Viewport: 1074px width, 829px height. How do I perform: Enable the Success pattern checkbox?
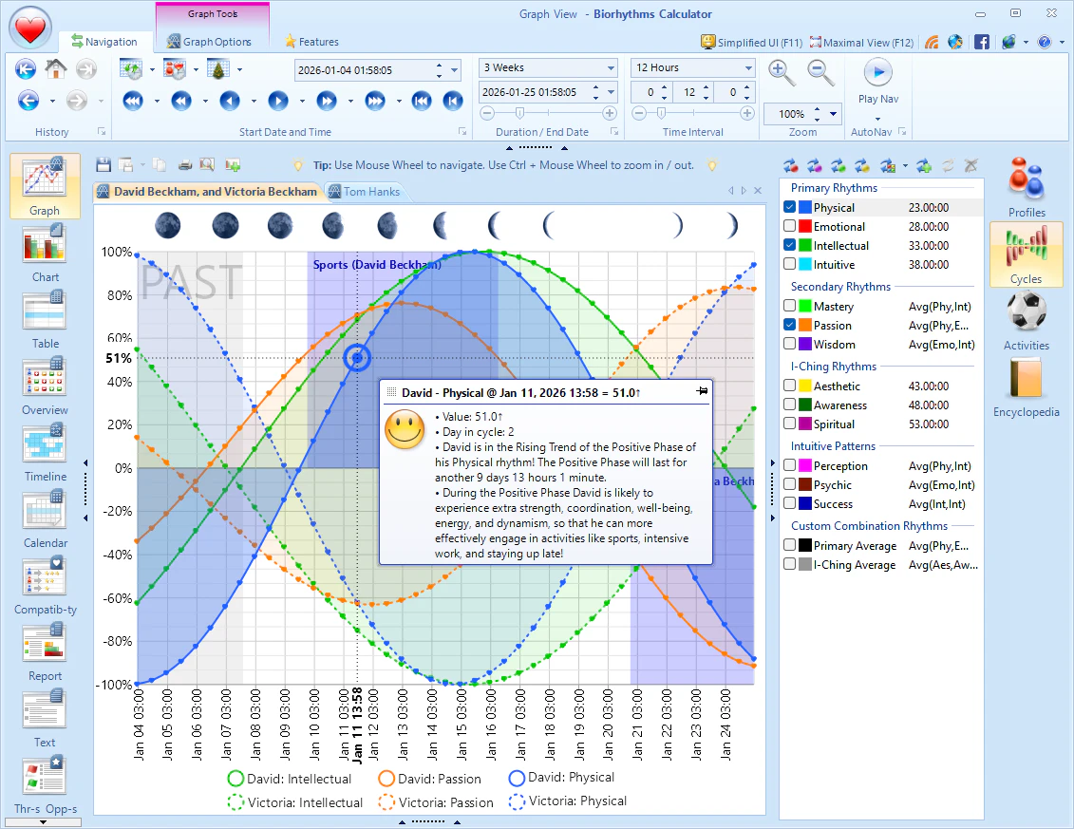(x=790, y=503)
